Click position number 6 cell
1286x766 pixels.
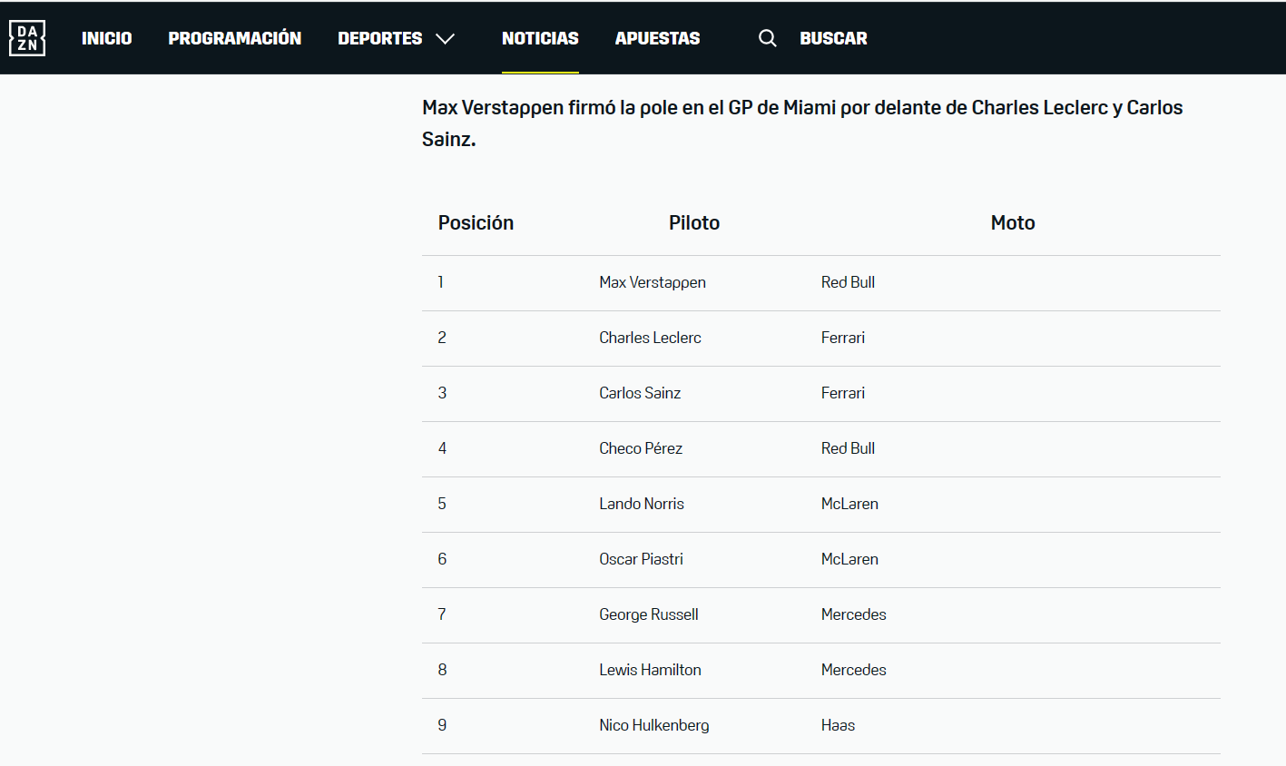click(442, 559)
